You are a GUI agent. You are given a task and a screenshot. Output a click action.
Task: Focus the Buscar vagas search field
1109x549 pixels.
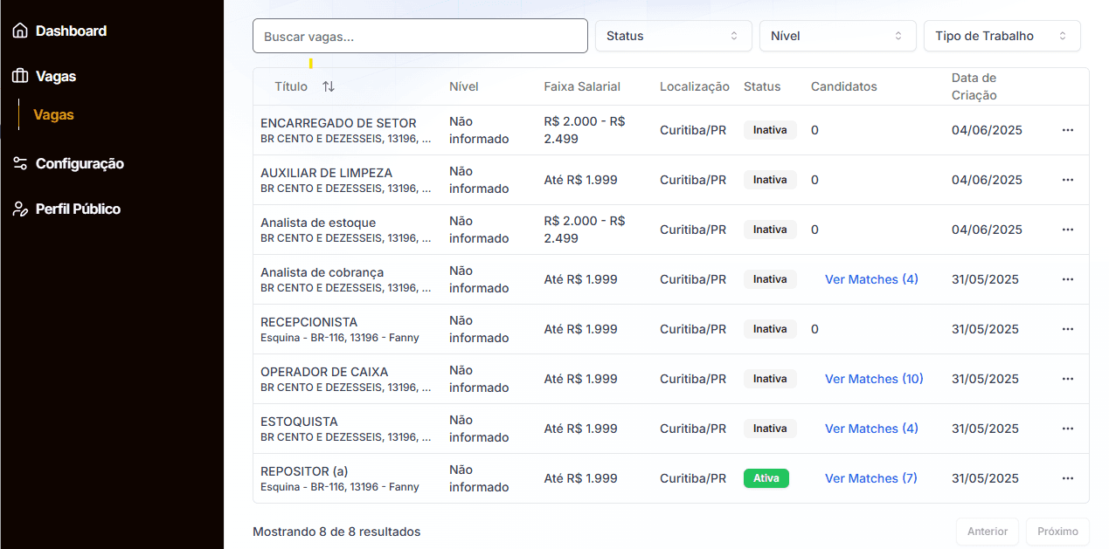420,36
